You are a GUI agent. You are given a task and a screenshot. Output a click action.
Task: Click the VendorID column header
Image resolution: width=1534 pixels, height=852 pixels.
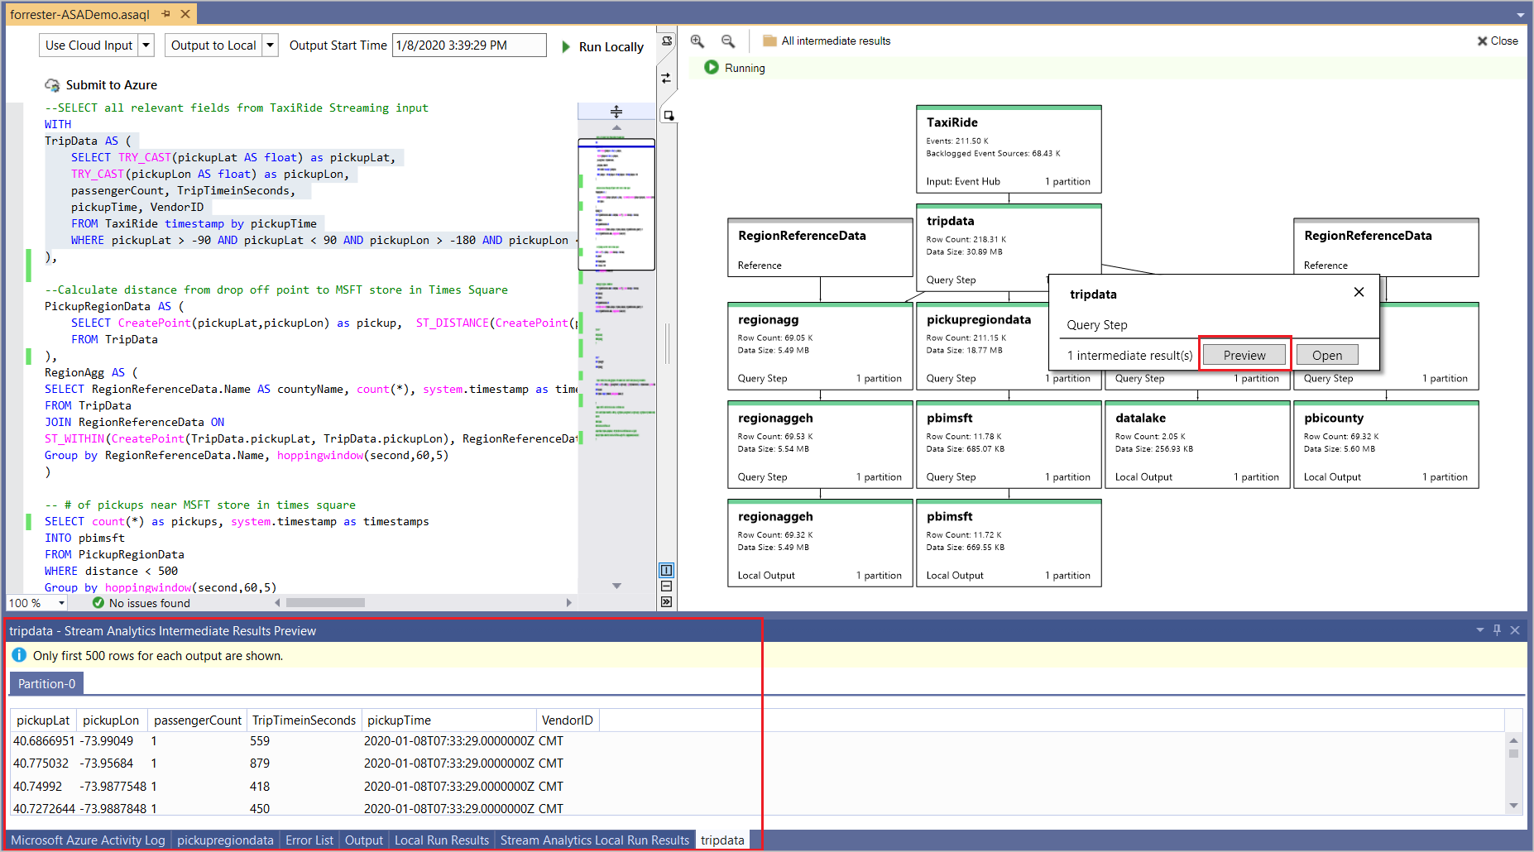point(568,720)
